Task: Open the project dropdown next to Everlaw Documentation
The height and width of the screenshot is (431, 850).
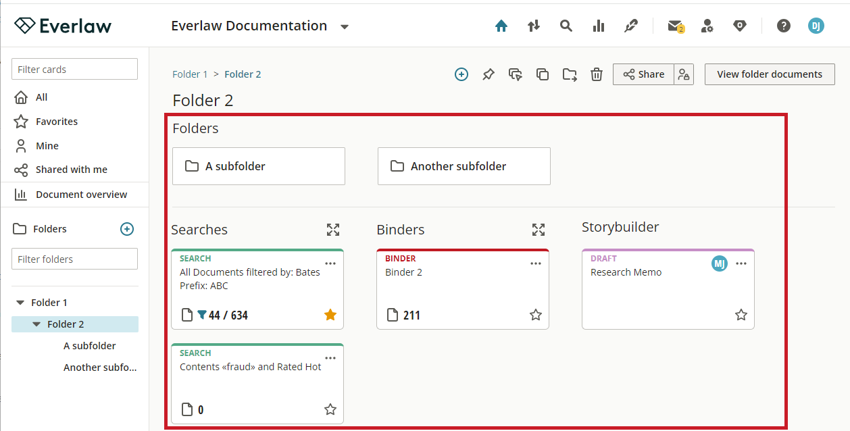Action: click(x=345, y=27)
